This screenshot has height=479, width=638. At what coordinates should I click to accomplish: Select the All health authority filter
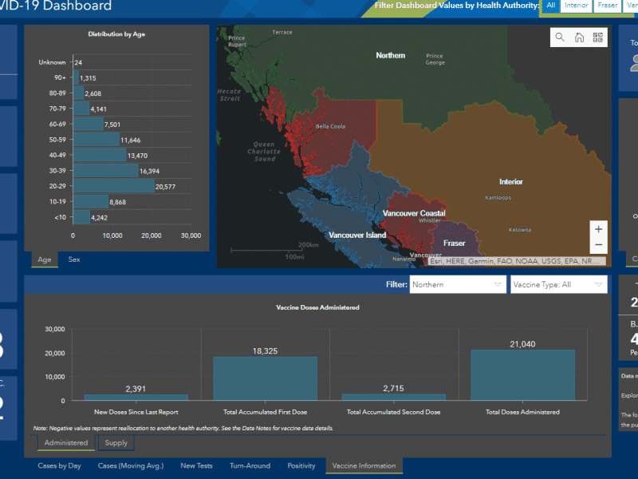coord(550,6)
